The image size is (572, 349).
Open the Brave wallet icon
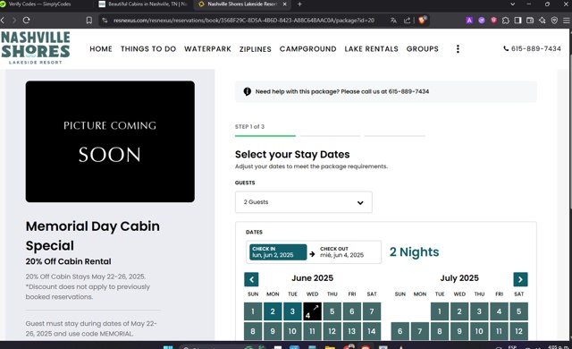coord(530,21)
